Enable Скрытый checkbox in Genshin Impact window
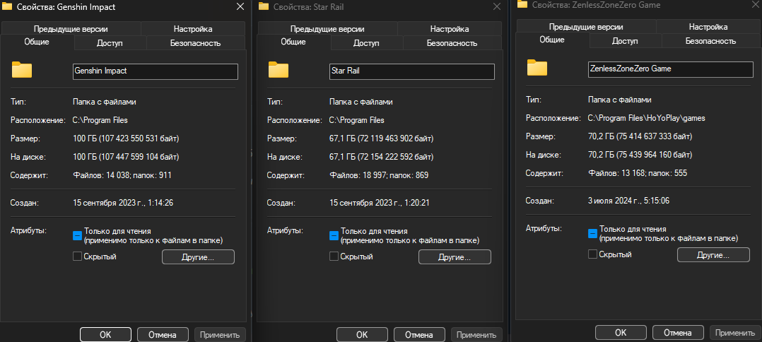The width and height of the screenshot is (762, 342). point(77,256)
